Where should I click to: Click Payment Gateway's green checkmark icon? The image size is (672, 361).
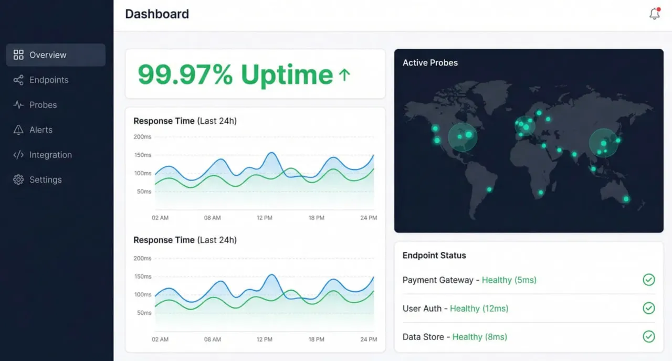(x=649, y=280)
